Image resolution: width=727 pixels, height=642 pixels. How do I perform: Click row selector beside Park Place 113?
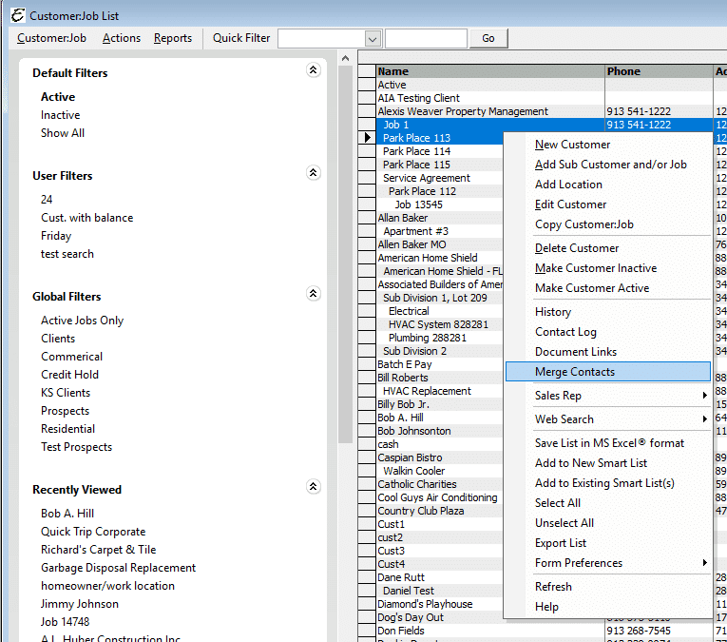367,138
